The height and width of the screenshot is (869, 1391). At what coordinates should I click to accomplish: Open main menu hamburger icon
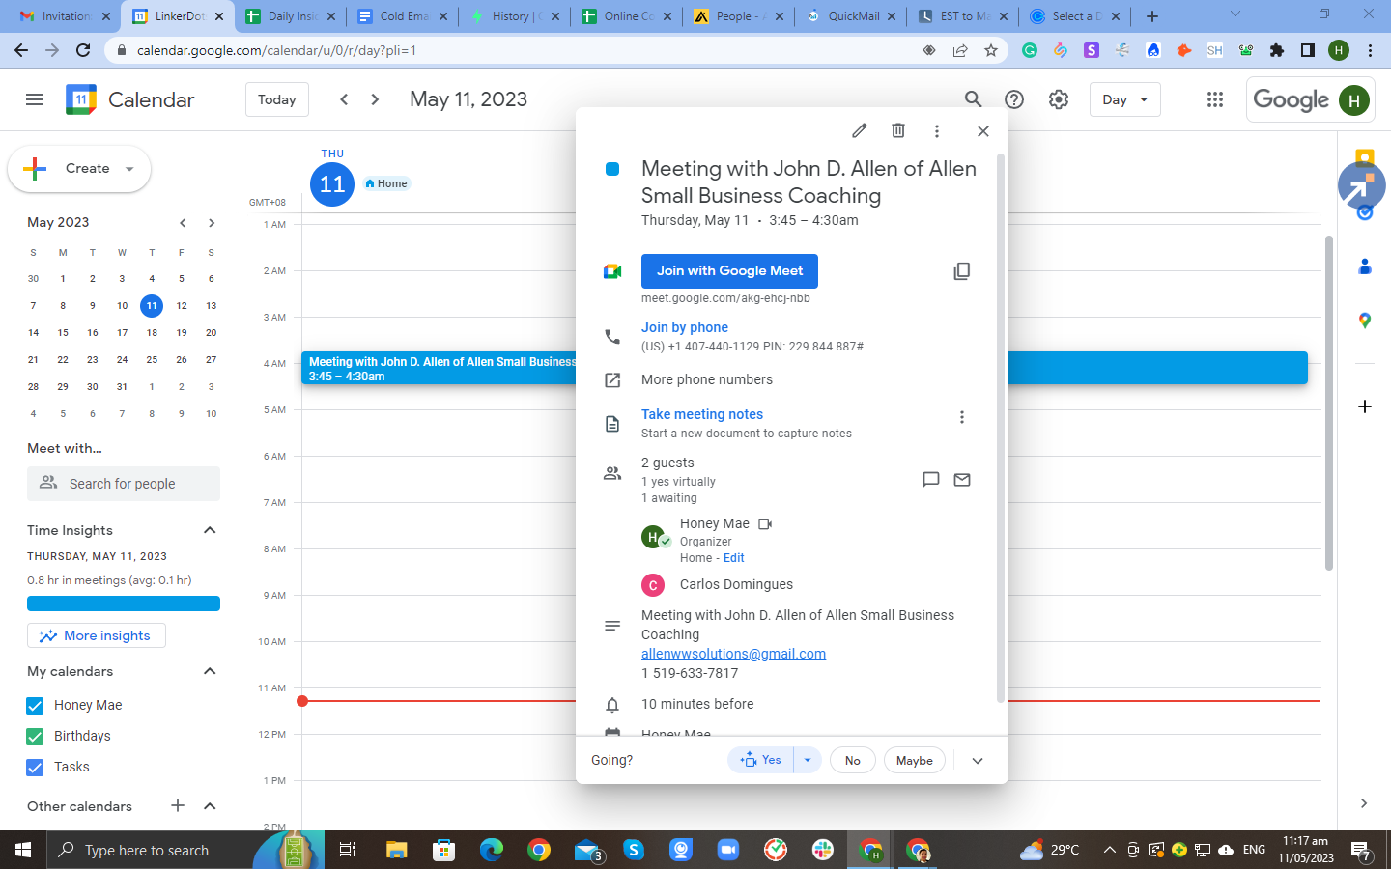click(35, 99)
